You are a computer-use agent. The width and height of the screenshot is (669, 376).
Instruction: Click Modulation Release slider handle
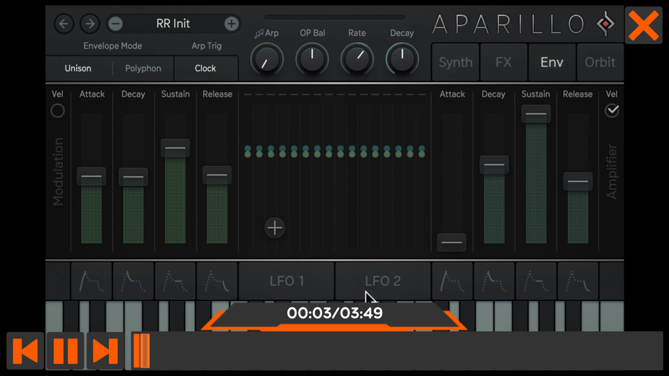[x=217, y=175]
